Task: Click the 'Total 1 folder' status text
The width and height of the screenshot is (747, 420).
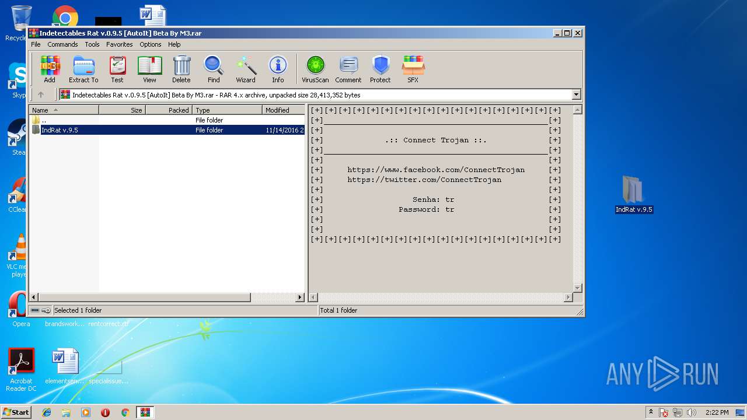Action: [x=338, y=310]
